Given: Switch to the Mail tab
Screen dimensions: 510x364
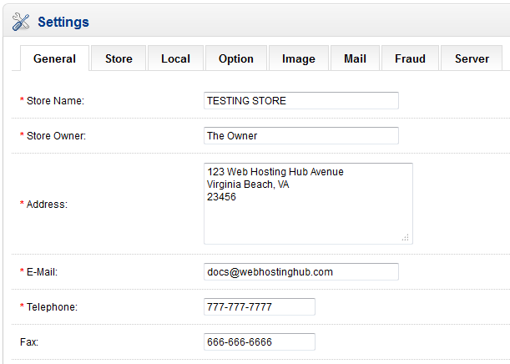Looking at the screenshot, I should tap(355, 58).
